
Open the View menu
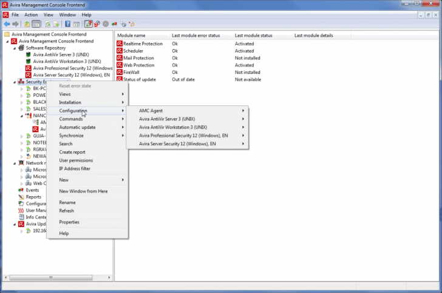pos(48,15)
